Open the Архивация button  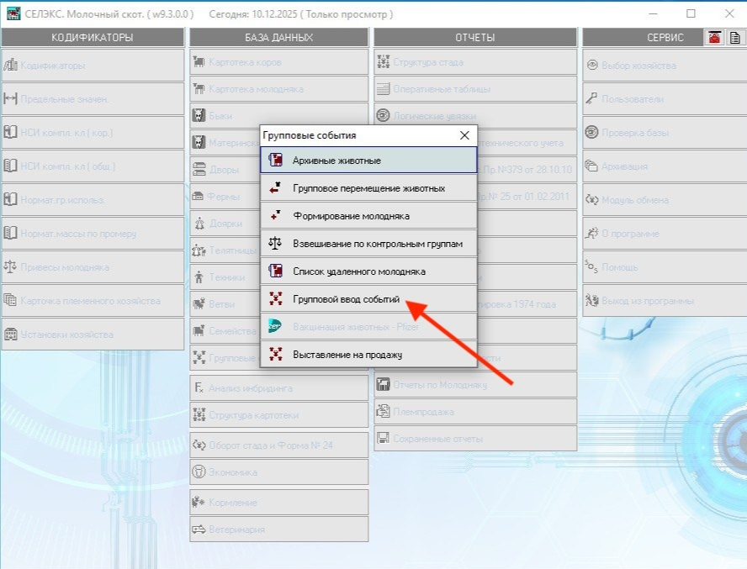click(665, 166)
